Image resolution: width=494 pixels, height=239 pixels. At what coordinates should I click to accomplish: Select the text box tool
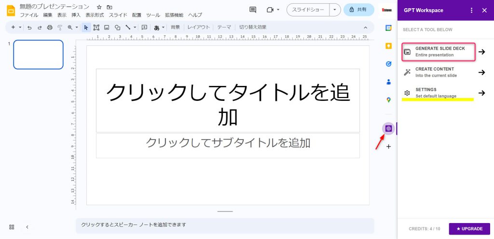(x=96, y=28)
